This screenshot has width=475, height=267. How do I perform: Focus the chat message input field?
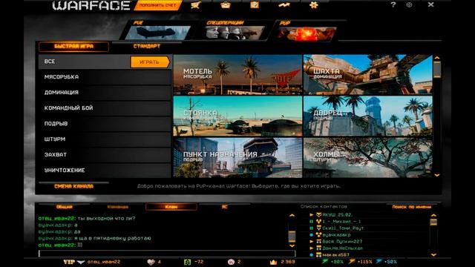[x=167, y=254]
